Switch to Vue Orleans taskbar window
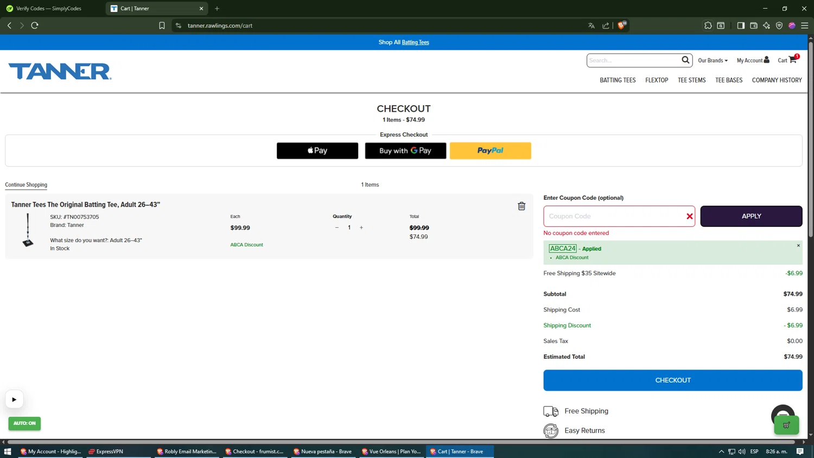The image size is (814, 458). (x=391, y=451)
